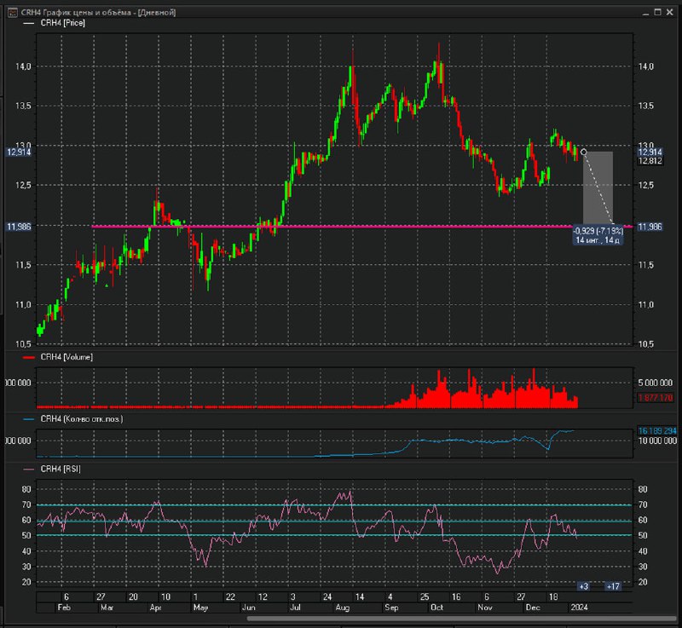Click the "Aug" month label on the time axis
Viewport: 682px width, 628px height.
tap(343, 608)
